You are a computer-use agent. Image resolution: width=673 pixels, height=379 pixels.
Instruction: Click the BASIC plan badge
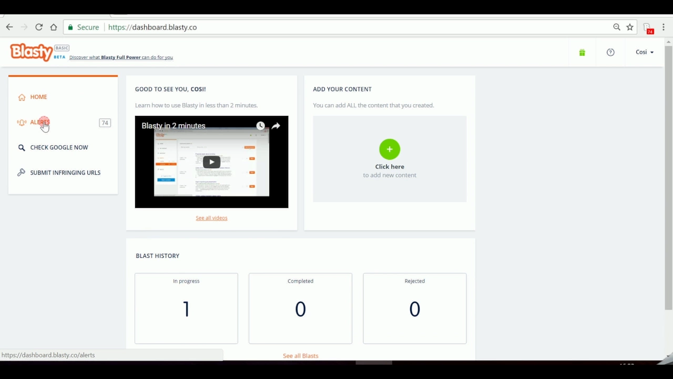[62, 48]
